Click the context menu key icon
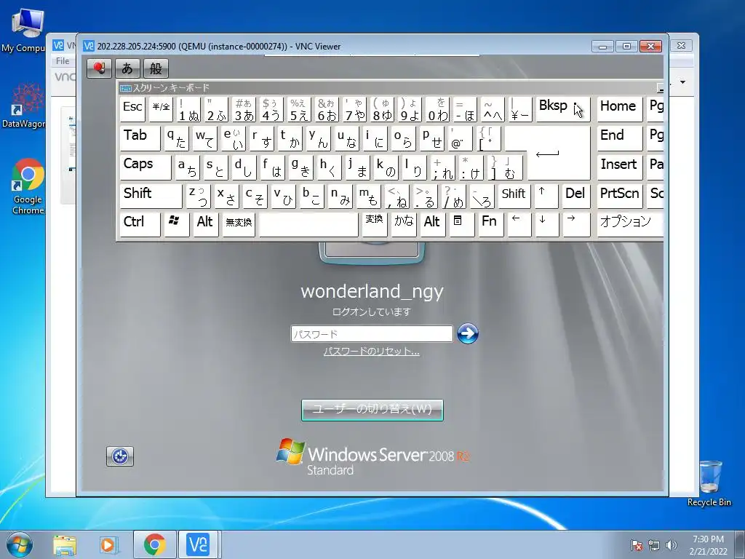Screen dimensions: 745x559 (x=461, y=224)
